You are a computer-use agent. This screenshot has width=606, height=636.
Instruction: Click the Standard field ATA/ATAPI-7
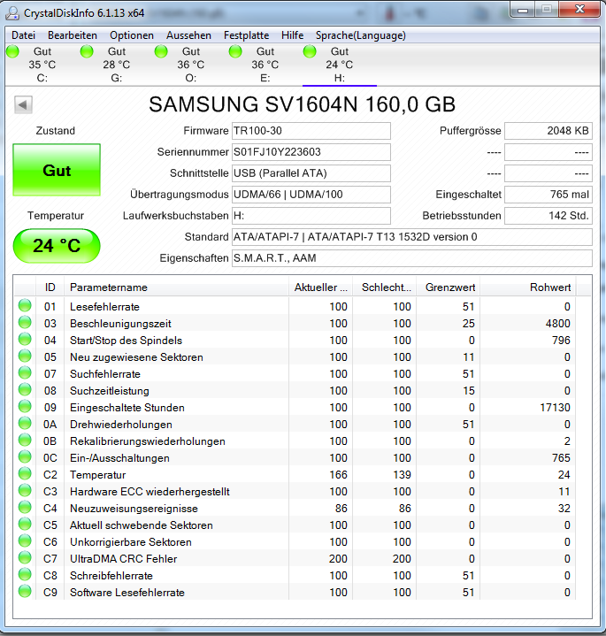(412, 237)
